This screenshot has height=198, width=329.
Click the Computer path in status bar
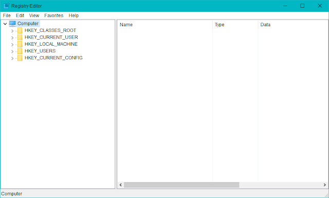(x=12, y=194)
